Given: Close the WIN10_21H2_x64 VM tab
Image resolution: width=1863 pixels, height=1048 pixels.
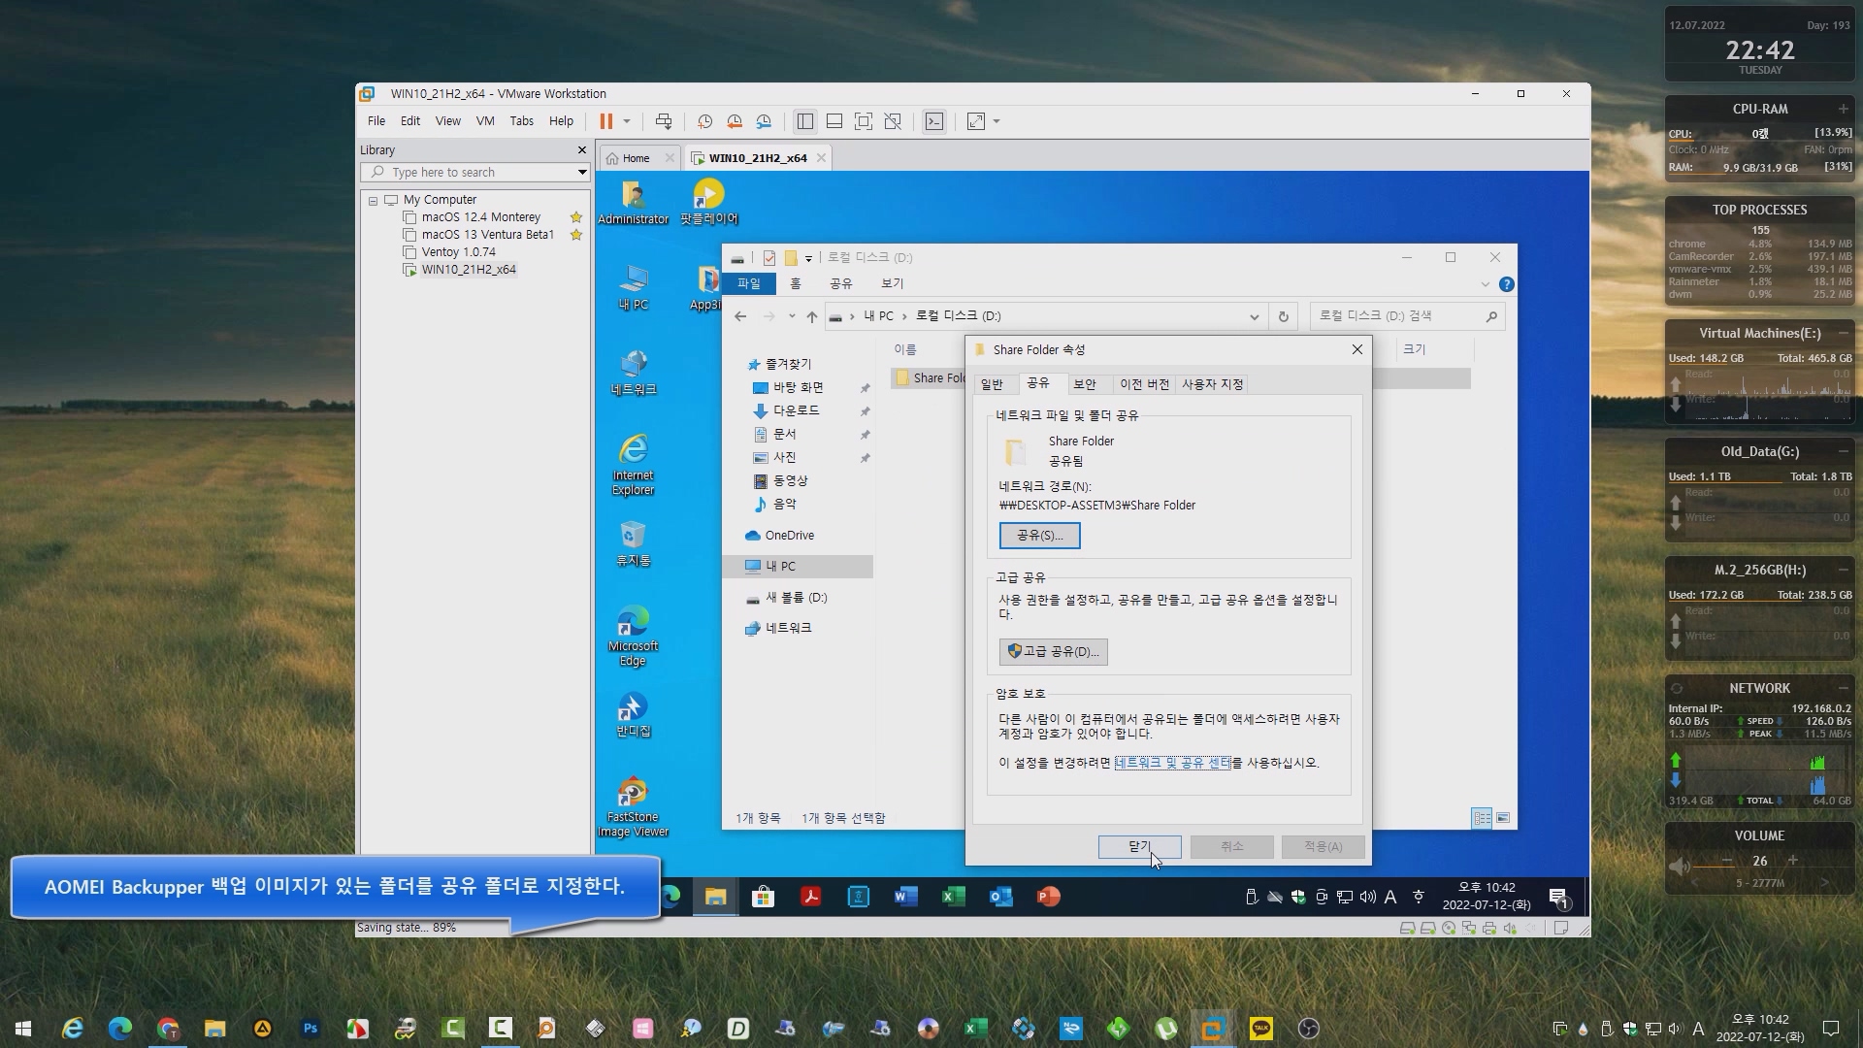Looking at the screenshot, I should tap(822, 158).
